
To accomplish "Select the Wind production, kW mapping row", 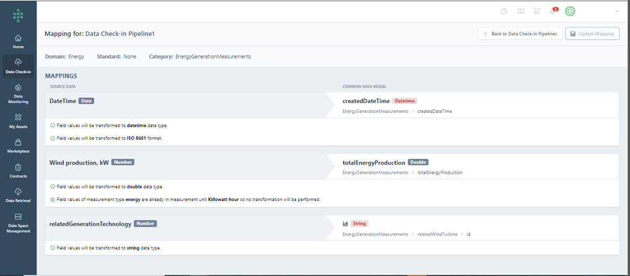I will [x=79, y=162].
